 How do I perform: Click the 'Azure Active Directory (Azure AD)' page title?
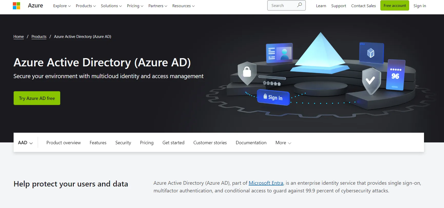pyautogui.click(x=102, y=63)
